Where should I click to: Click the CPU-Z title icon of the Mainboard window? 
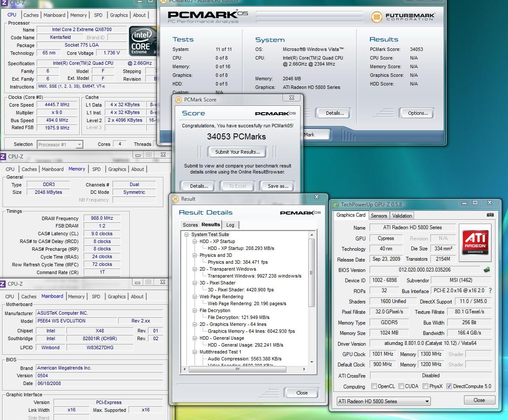[3, 284]
